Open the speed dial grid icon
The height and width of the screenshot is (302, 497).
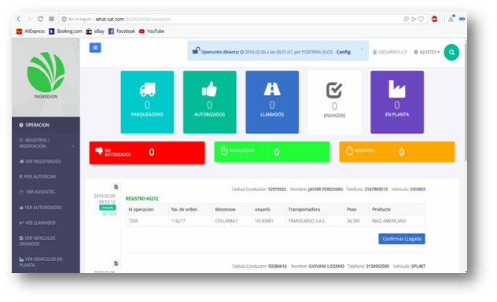coord(51,19)
